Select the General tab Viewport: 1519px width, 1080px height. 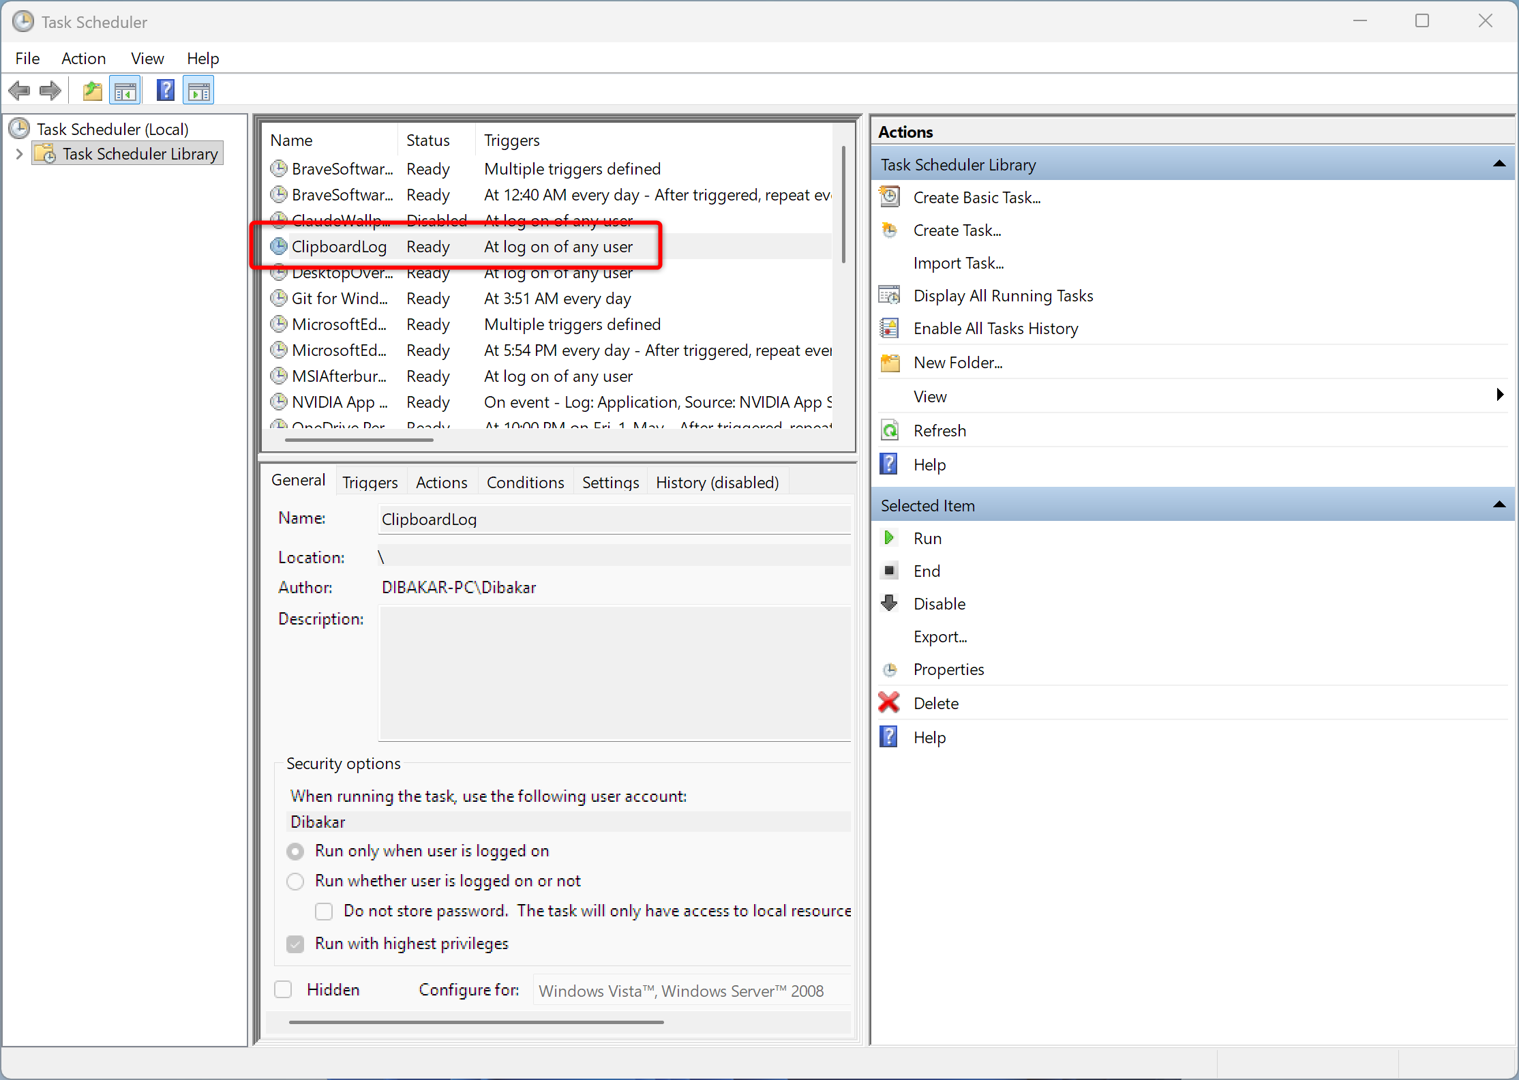(299, 480)
